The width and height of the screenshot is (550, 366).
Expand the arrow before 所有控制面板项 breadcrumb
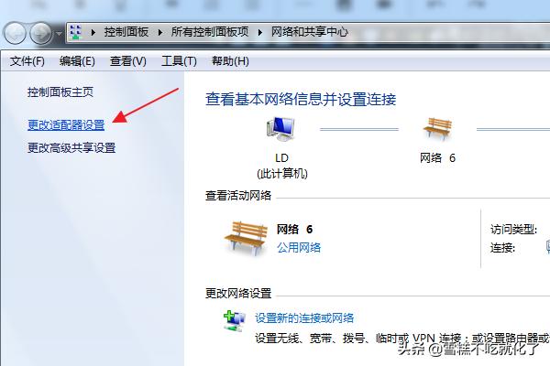coord(160,33)
